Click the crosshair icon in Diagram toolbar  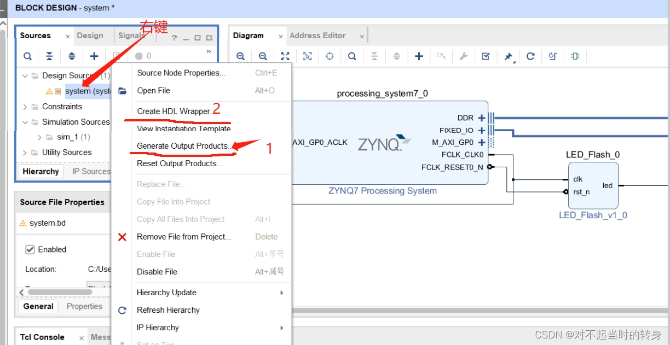(330, 56)
